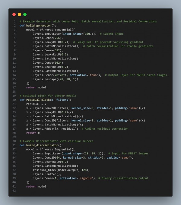Click 'layers.LeakyReLU(0.2)' on line 35

tap(50, 162)
